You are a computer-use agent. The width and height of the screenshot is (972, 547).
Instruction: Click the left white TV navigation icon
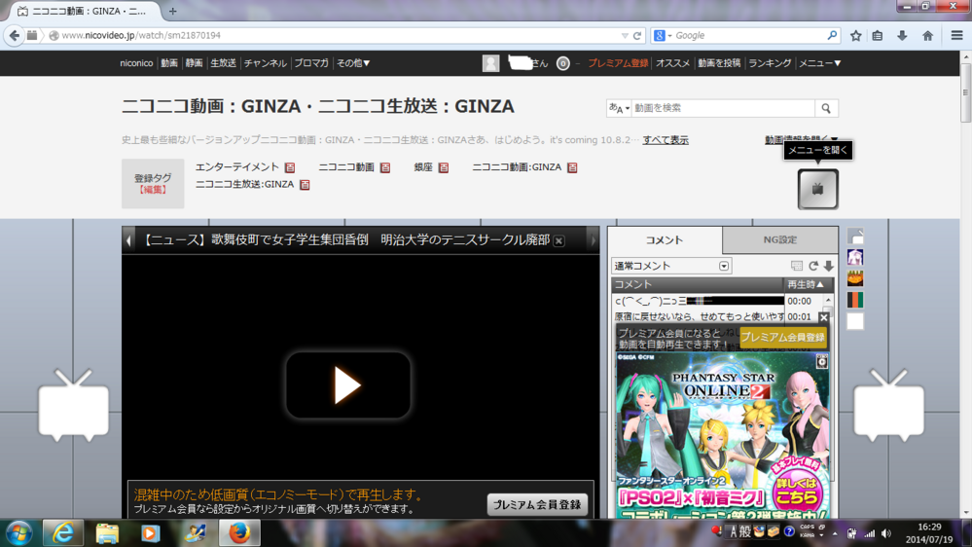[74, 405]
